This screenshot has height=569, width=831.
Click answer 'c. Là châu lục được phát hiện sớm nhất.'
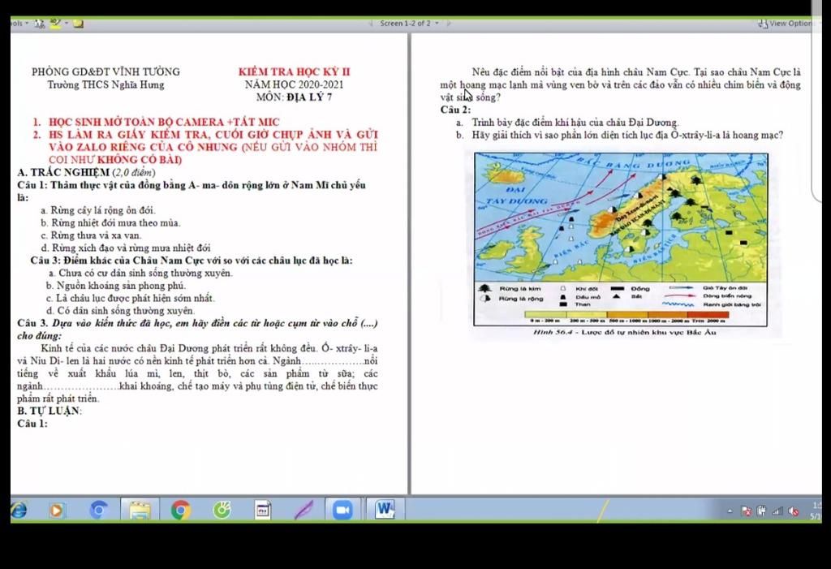tap(131, 298)
